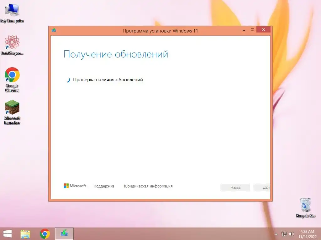Click the spinning progress indicator
The image size is (321, 240).
coord(69,80)
